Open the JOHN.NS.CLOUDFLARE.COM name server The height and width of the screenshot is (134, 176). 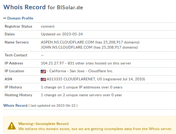click(x=67, y=47)
